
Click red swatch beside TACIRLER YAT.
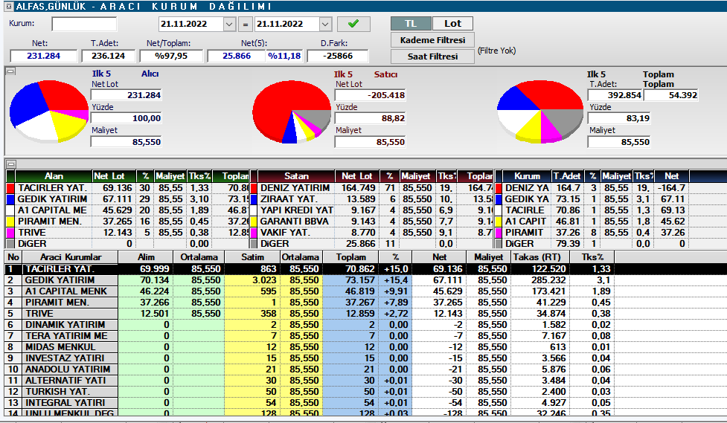point(10,188)
